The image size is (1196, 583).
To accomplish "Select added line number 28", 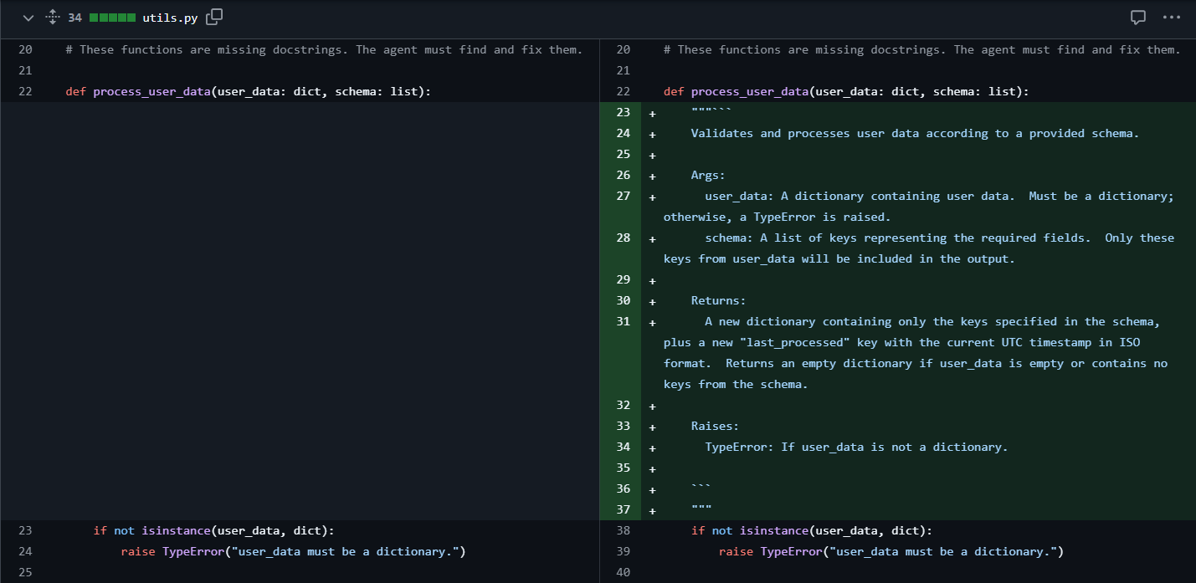I will coord(623,238).
